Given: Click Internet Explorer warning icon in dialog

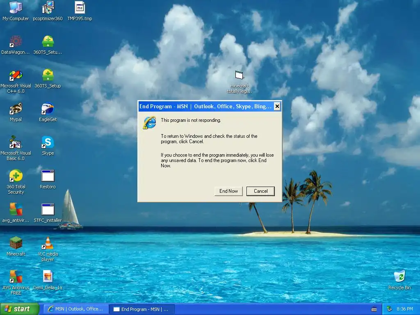Looking at the screenshot, I should (x=149, y=122).
